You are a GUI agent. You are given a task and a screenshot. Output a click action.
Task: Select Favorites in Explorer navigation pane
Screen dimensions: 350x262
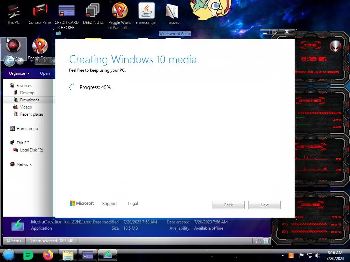point(24,86)
